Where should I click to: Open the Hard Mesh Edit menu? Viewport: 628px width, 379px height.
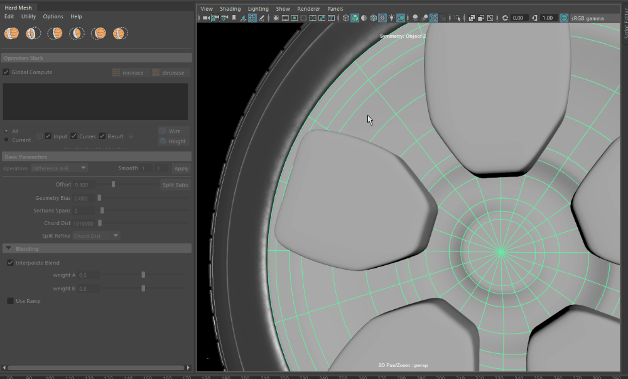9,16
